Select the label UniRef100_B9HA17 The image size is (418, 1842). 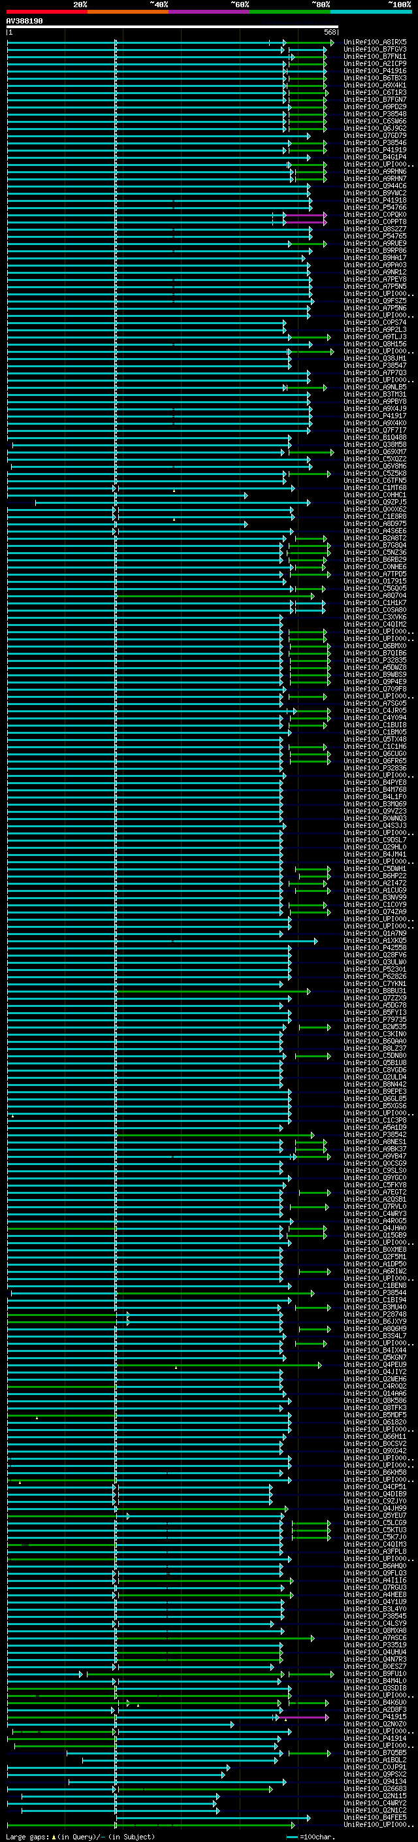(375, 257)
